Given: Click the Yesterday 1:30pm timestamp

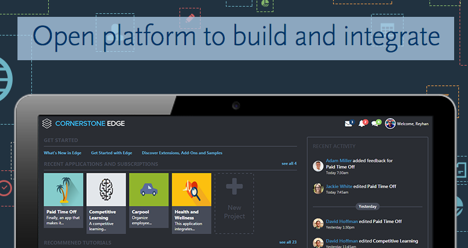Looking at the screenshot, I should (x=340, y=228).
